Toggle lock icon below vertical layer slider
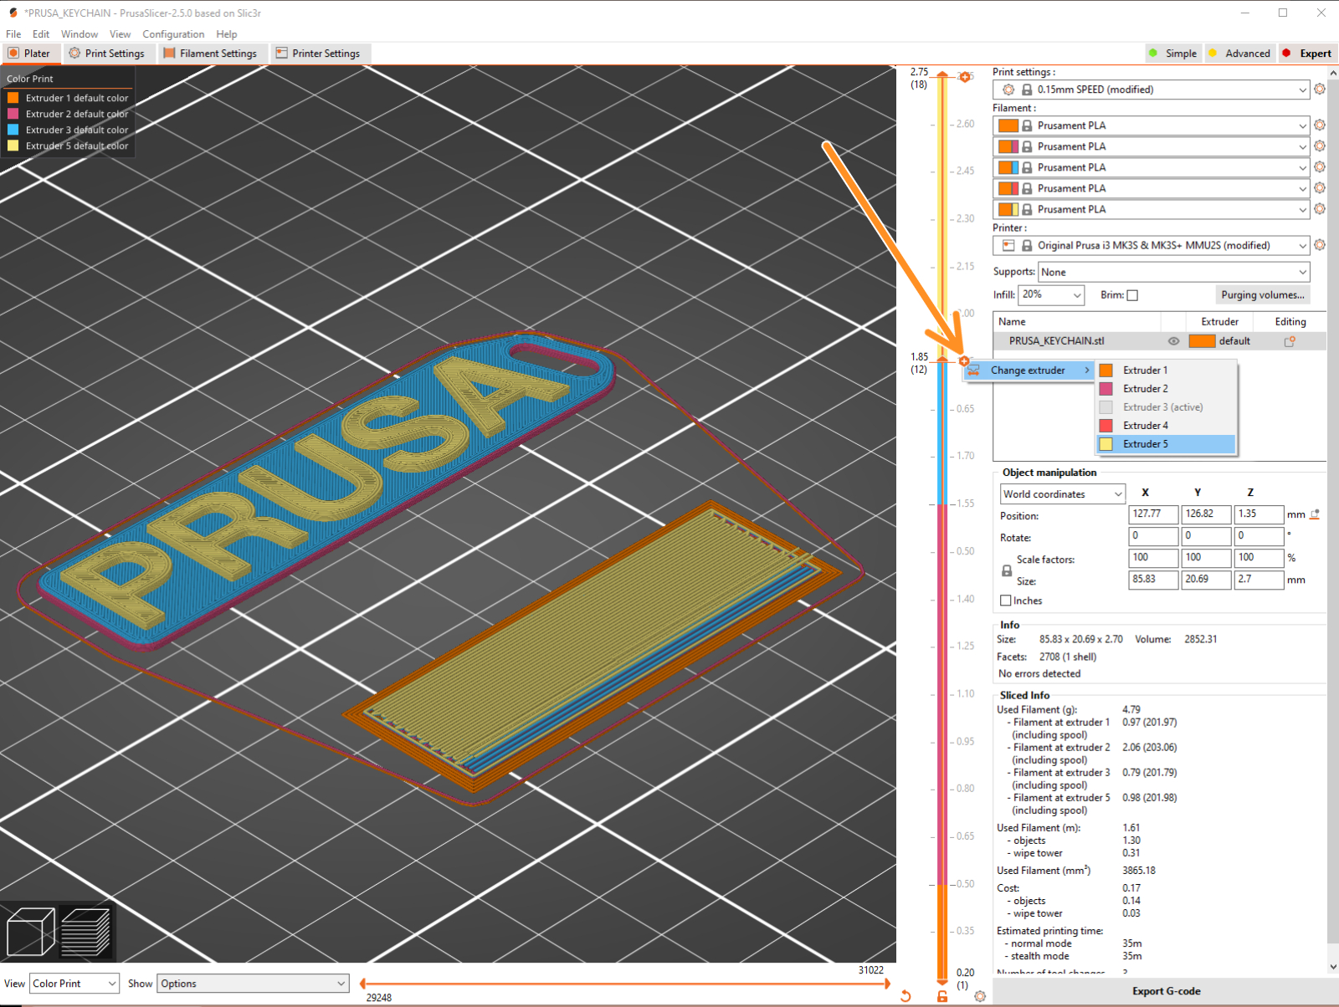 click(942, 996)
